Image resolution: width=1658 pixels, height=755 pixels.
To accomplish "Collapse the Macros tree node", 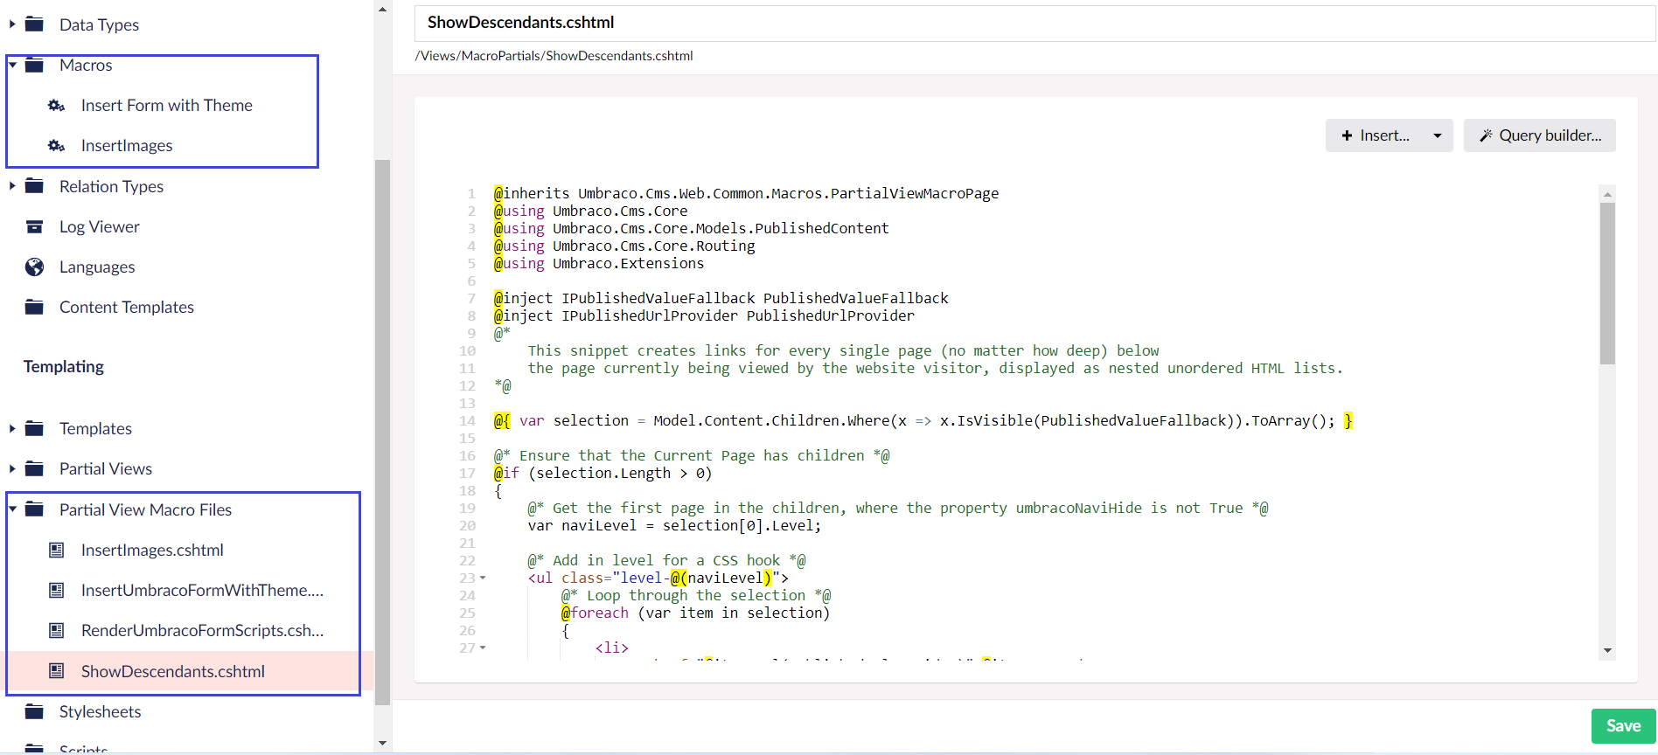I will coord(12,66).
